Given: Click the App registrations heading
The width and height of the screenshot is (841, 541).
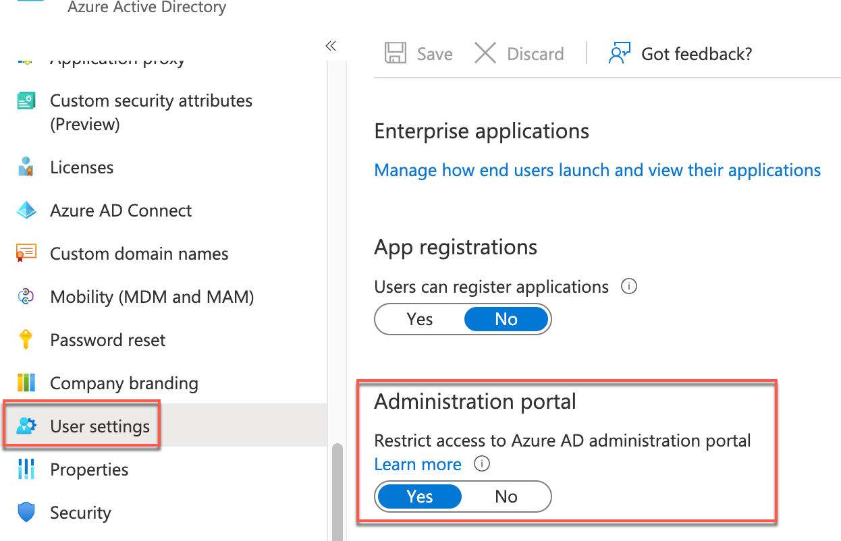Looking at the screenshot, I should coord(456,247).
